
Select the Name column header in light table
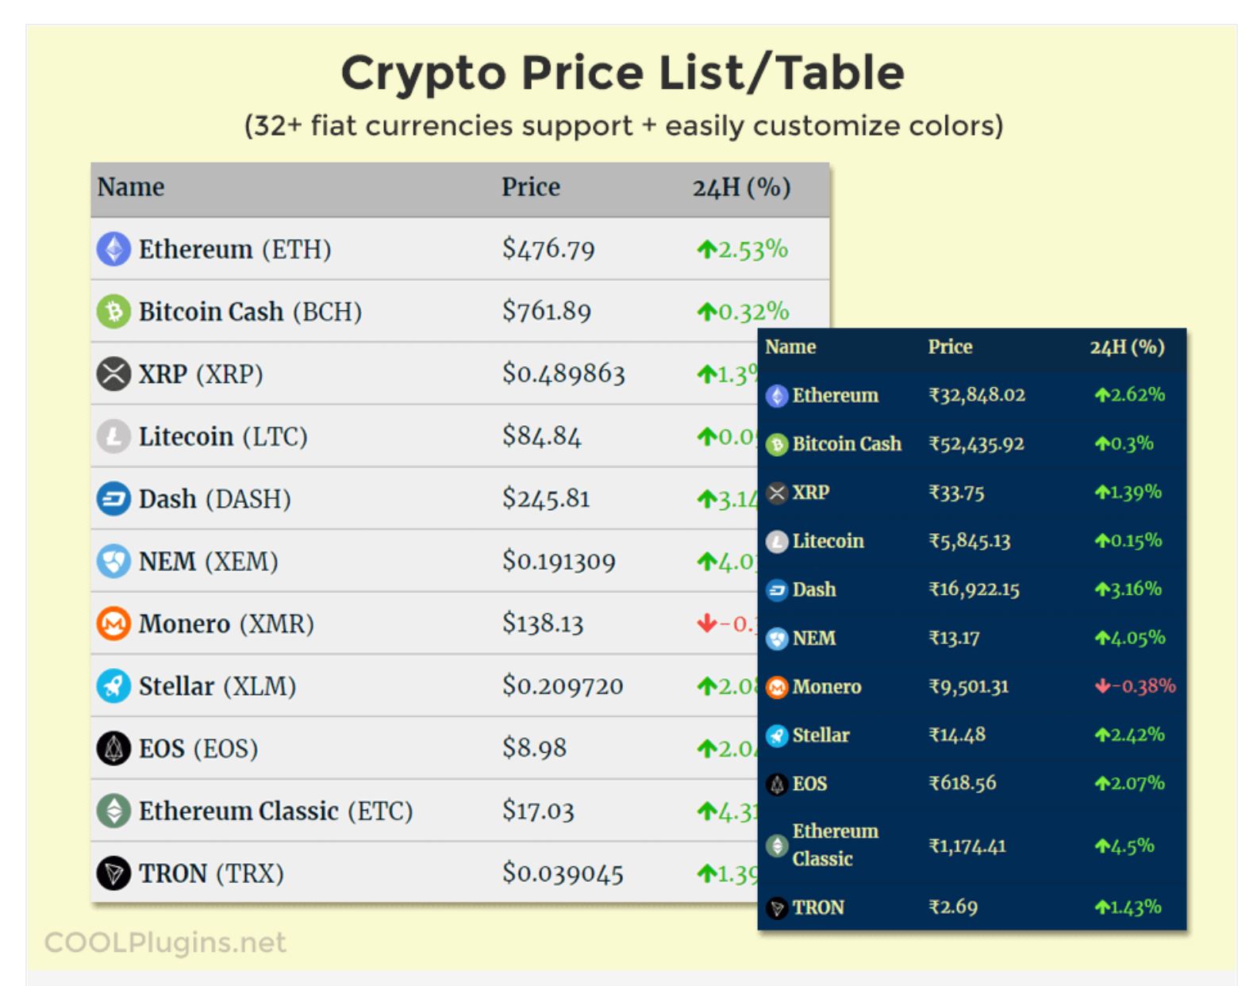[131, 187]
